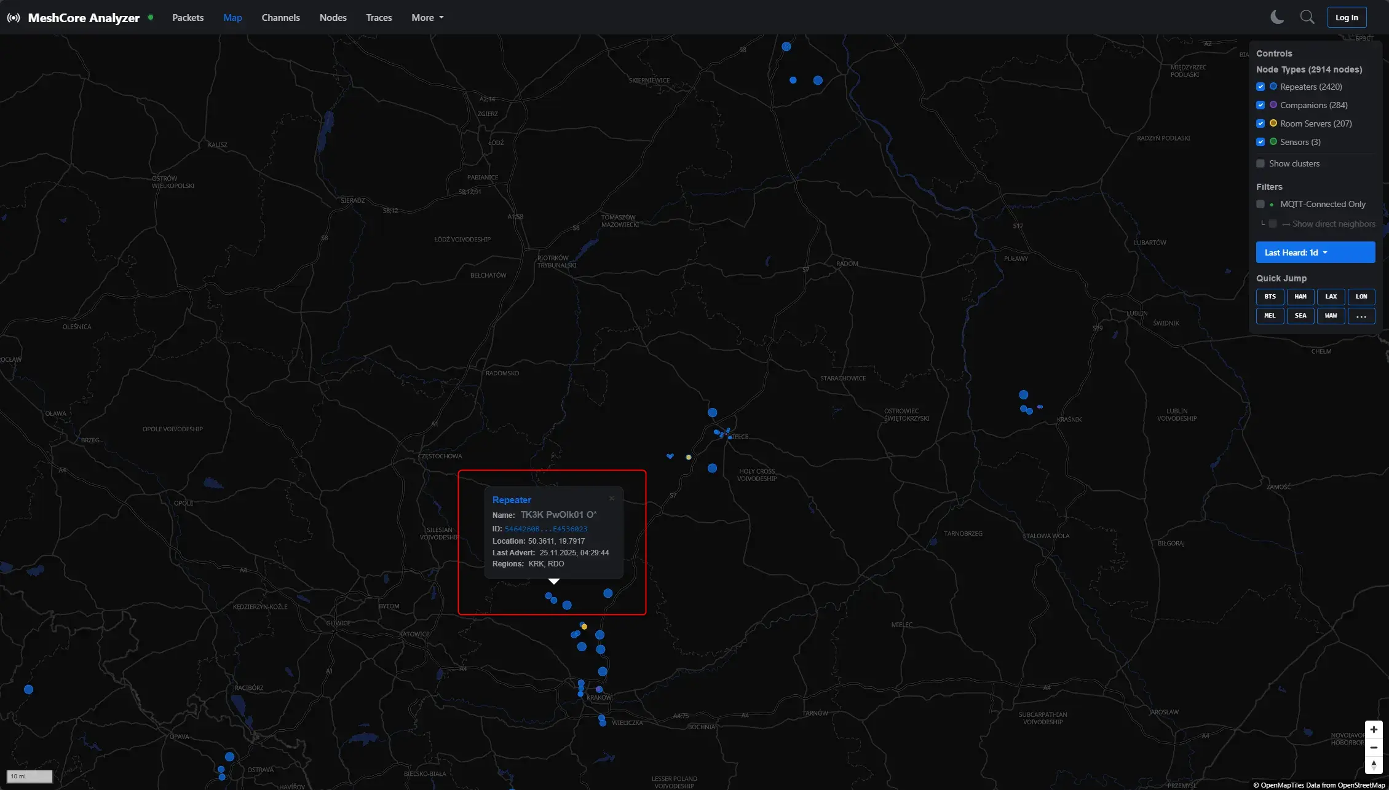
Task: Zoom out with the minus button
Action: coord(1374,748)
